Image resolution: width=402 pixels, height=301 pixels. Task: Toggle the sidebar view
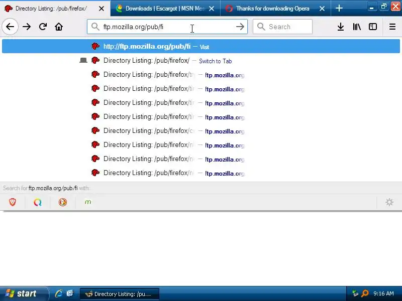(x=373, y=27)
